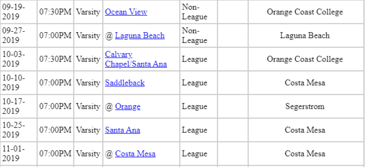Open the Laguna Beach opponent link
Image resolution: width=365 pixels, height=167 pixels.
[139, 36]
